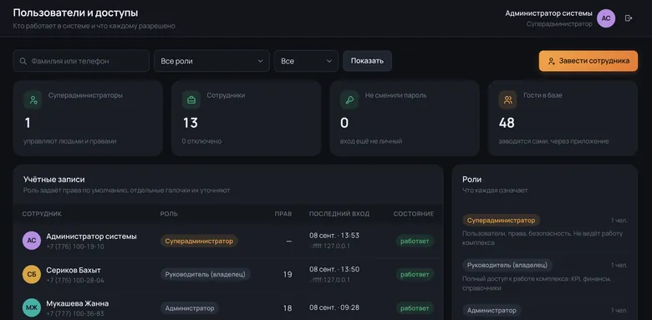Click the Гости в базе count 48

pos(507,123)
